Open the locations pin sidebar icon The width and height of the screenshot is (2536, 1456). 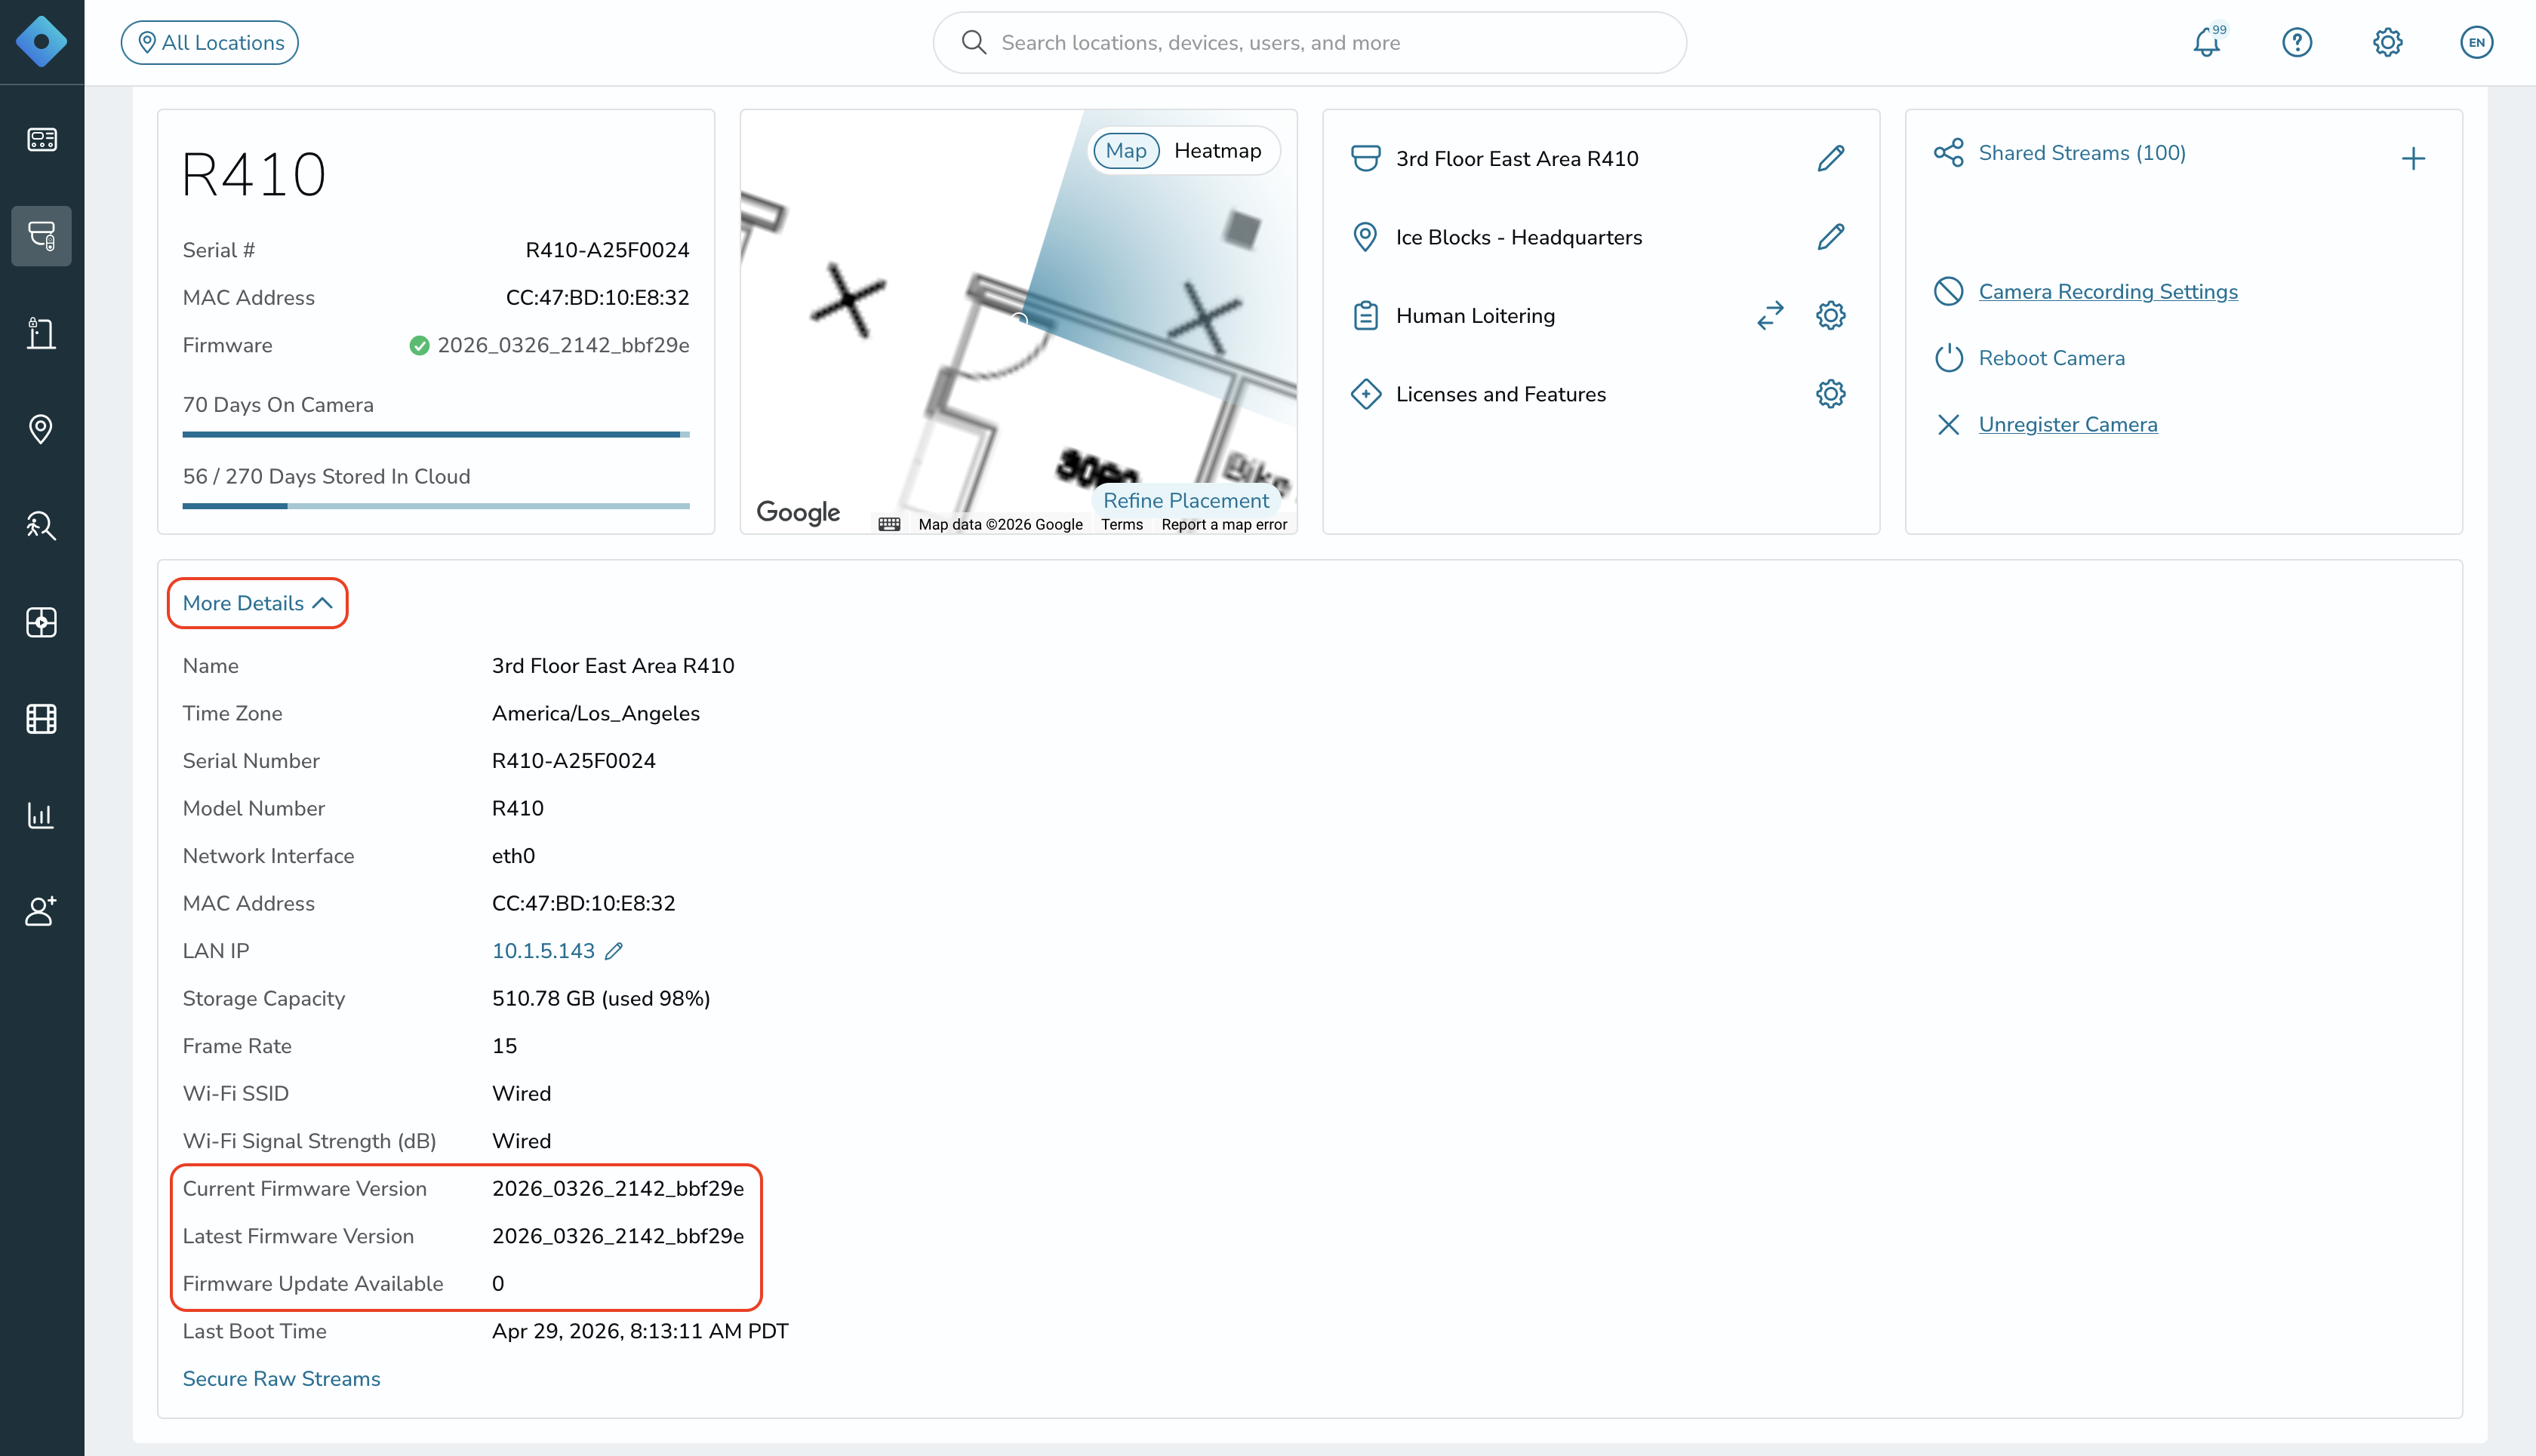(41, 429)
